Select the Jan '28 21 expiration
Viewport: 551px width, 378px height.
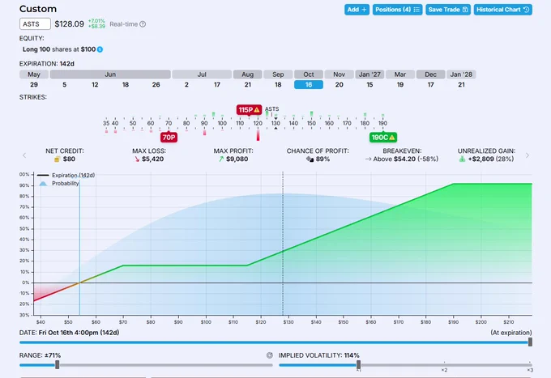461,85
